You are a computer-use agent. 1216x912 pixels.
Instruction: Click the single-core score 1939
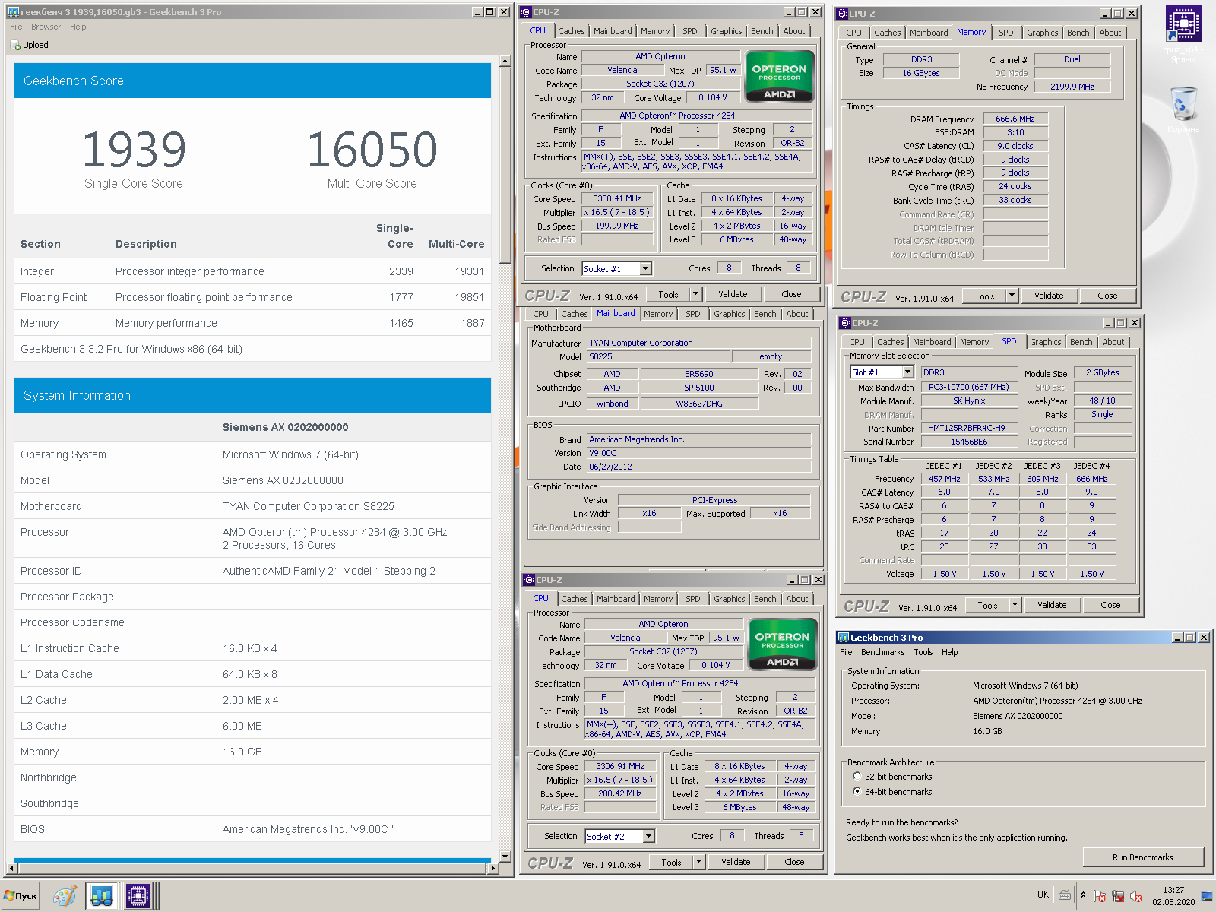coord(134,149)
